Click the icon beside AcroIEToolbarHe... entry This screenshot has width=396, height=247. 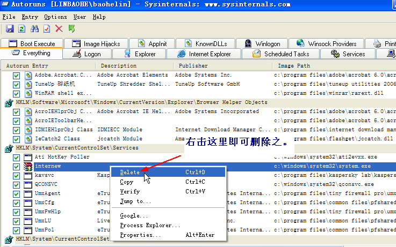pyautogui.click(x=28, y=121)
